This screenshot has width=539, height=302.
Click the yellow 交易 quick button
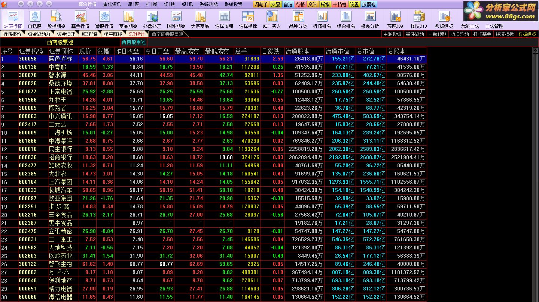(275, 4)
